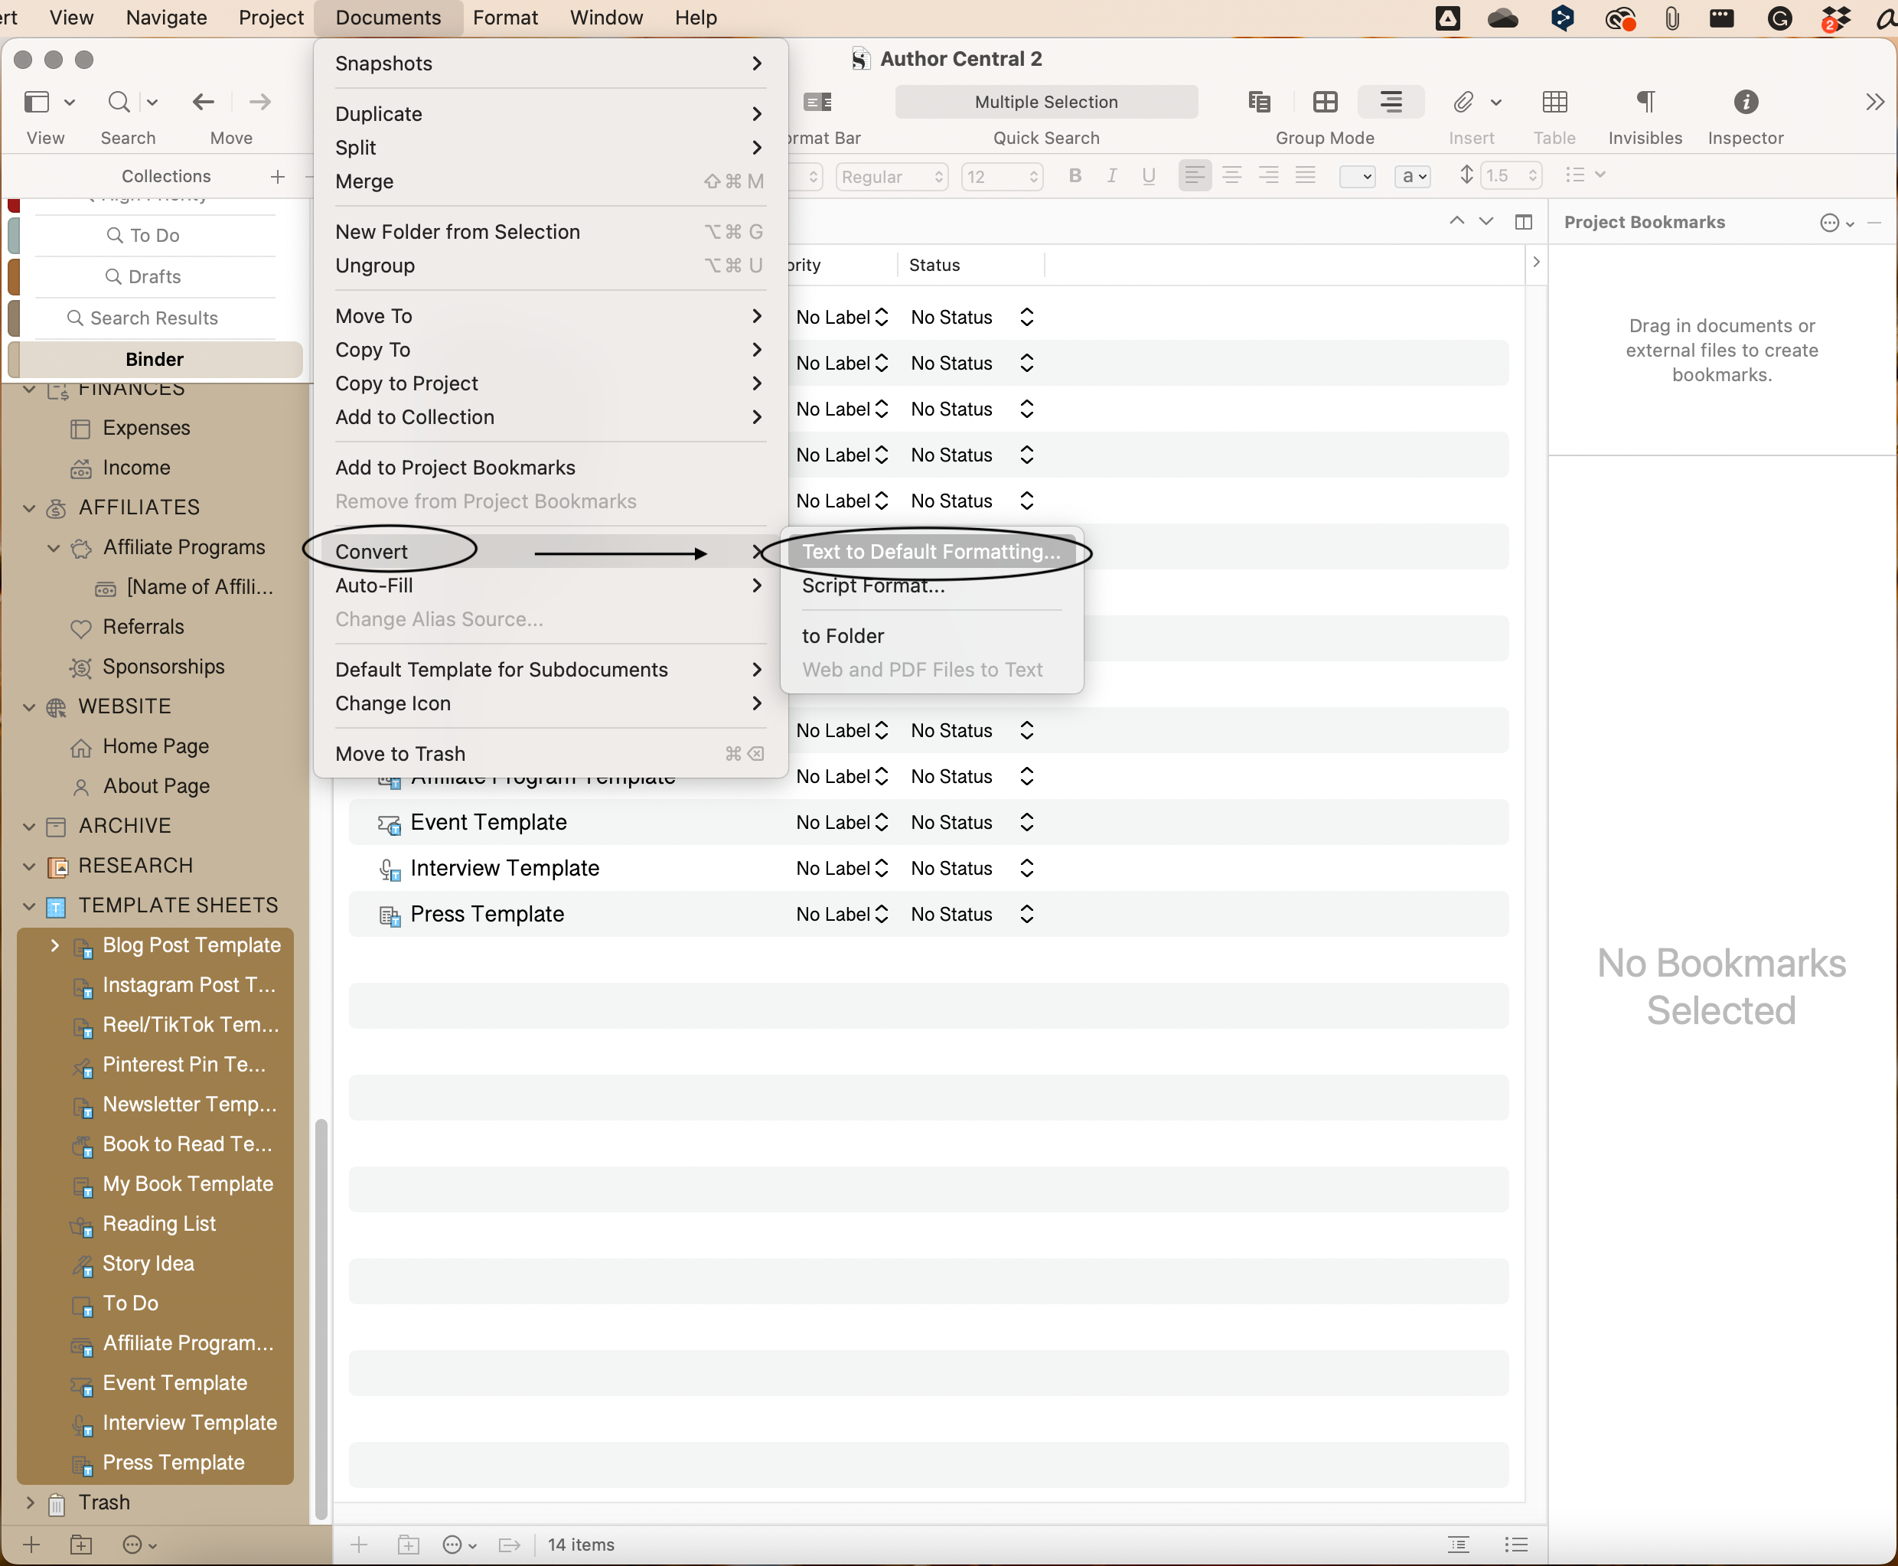Screen dimensions: 1898x1566
Task: Select the to Folder submenu option
Action: click(842, 636)
